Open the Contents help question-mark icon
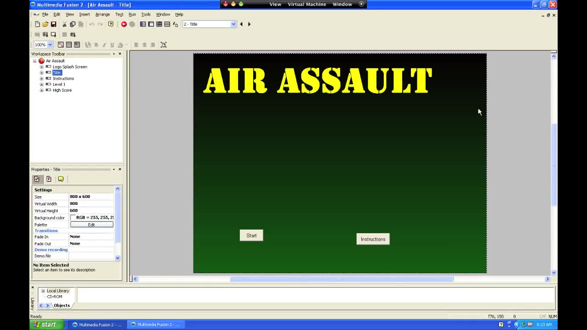The width and height of the screenshot is (587, 330). tap(111, 24)
